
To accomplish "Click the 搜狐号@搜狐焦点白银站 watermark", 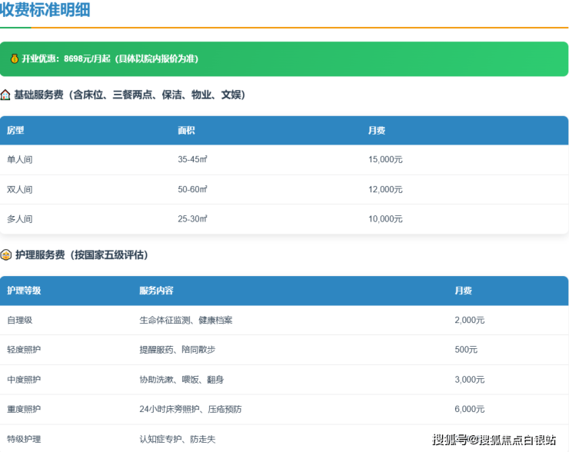I will coord(494,440).
